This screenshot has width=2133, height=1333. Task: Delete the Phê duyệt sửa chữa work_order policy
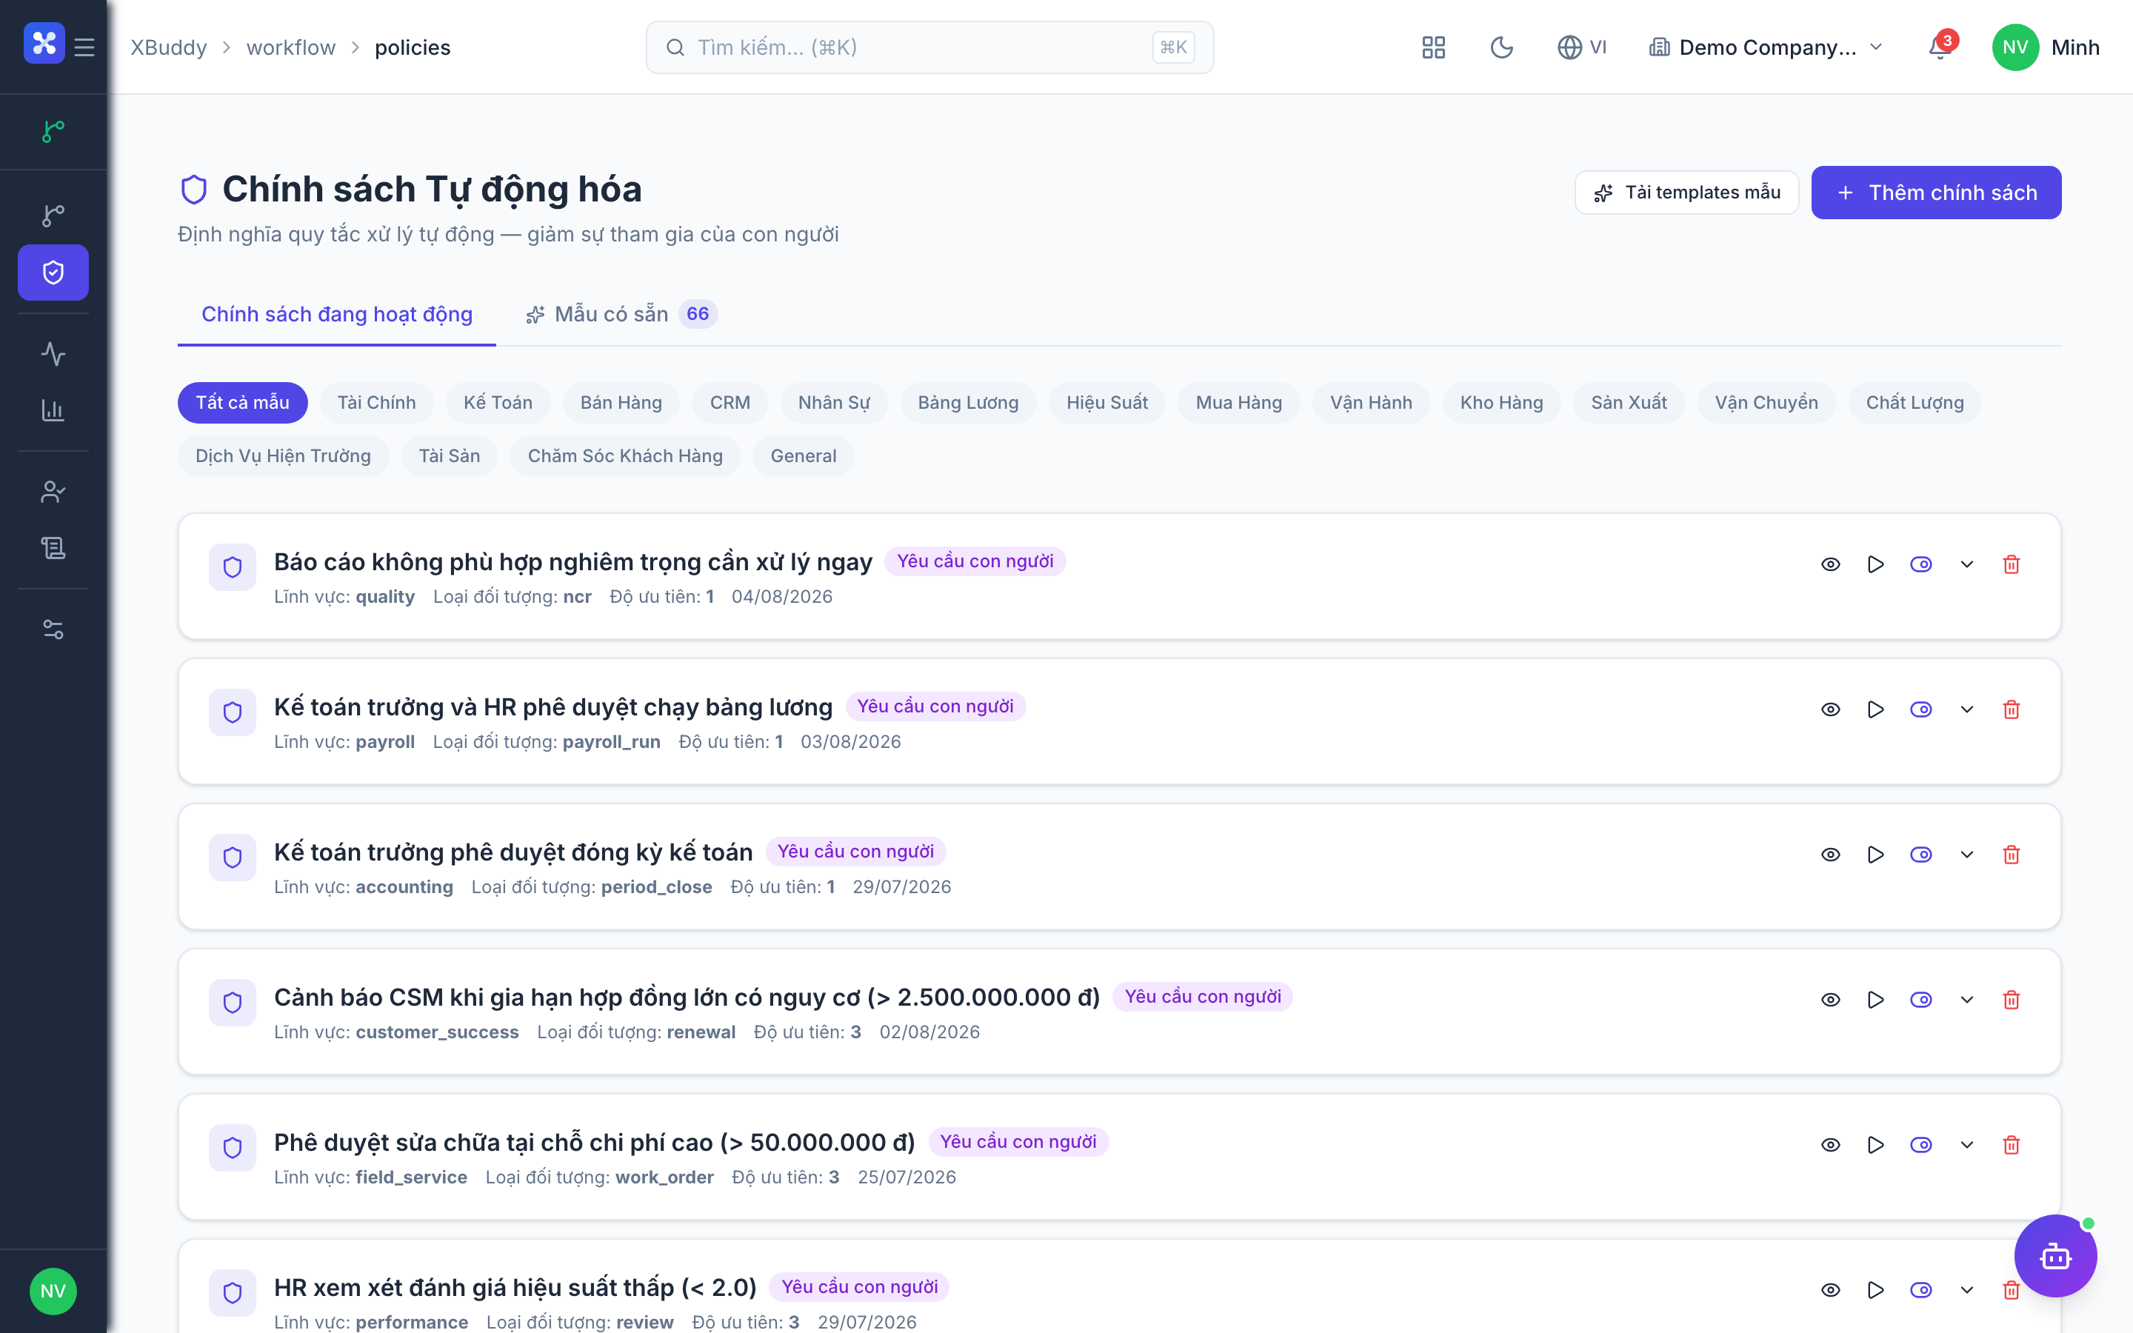tap(2012, 1145)
